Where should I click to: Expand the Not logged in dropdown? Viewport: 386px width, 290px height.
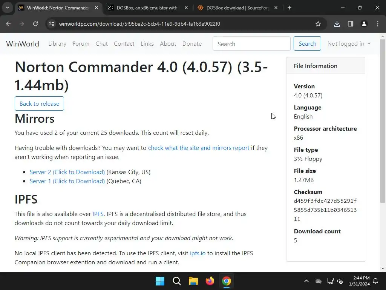click(x=349, y=44)
